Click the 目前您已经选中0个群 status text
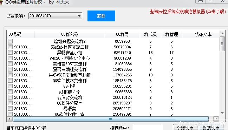This screenshot has width=228, height=130. [26, 128]
